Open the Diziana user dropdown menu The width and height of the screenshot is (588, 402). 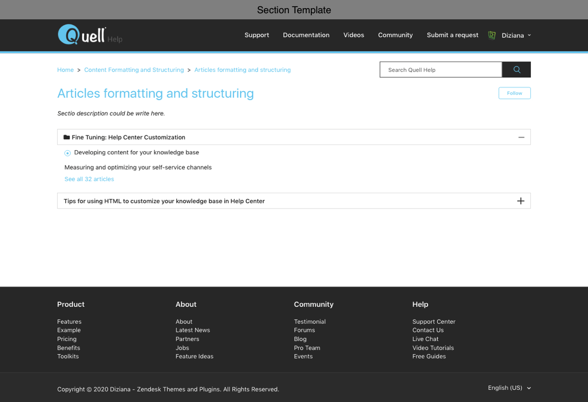(516, 35)
